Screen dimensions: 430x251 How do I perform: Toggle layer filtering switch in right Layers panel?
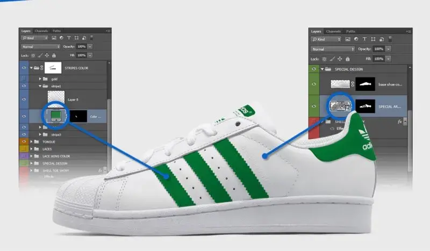[390, 39]
